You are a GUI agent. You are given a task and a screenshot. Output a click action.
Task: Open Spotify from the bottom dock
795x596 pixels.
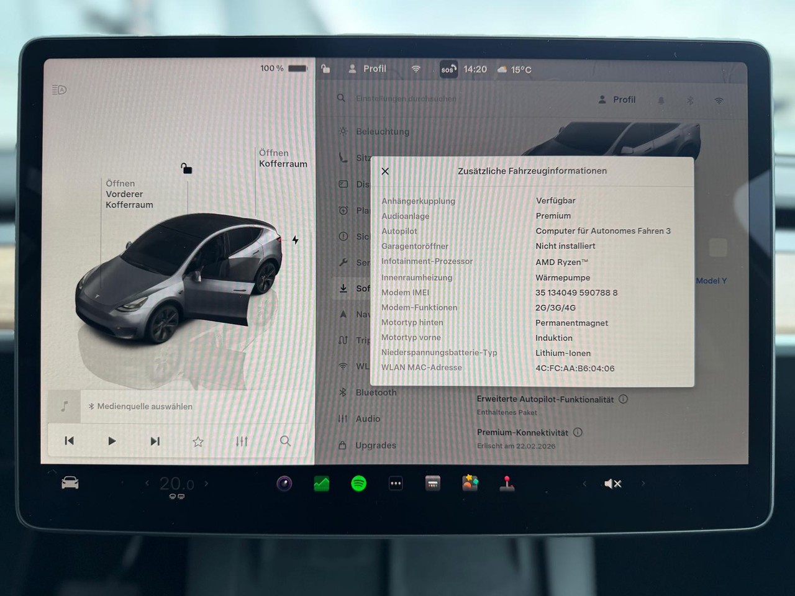tap(357, 484)
